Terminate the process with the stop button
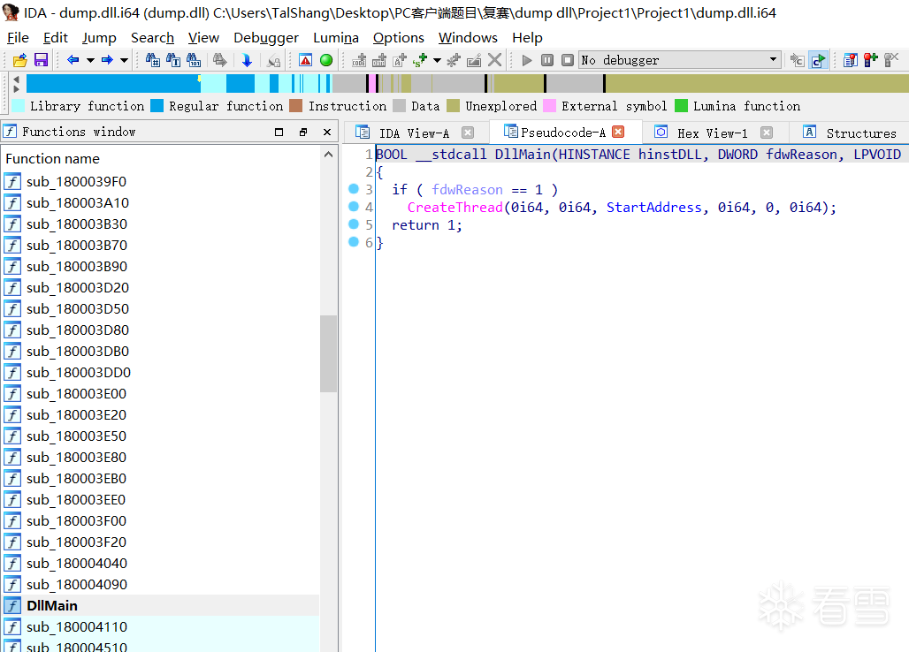 pos(568,60)
